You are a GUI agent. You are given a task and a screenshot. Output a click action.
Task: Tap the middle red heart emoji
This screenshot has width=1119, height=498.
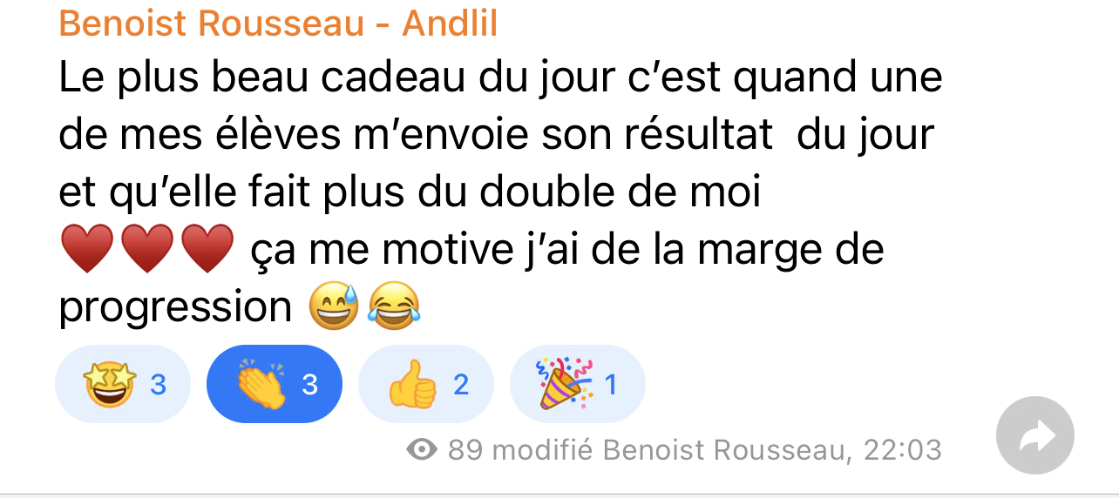click(147, 248)
